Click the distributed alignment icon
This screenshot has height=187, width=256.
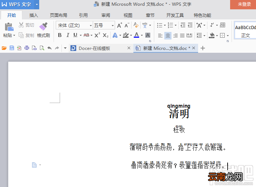(x=189, y=36)
